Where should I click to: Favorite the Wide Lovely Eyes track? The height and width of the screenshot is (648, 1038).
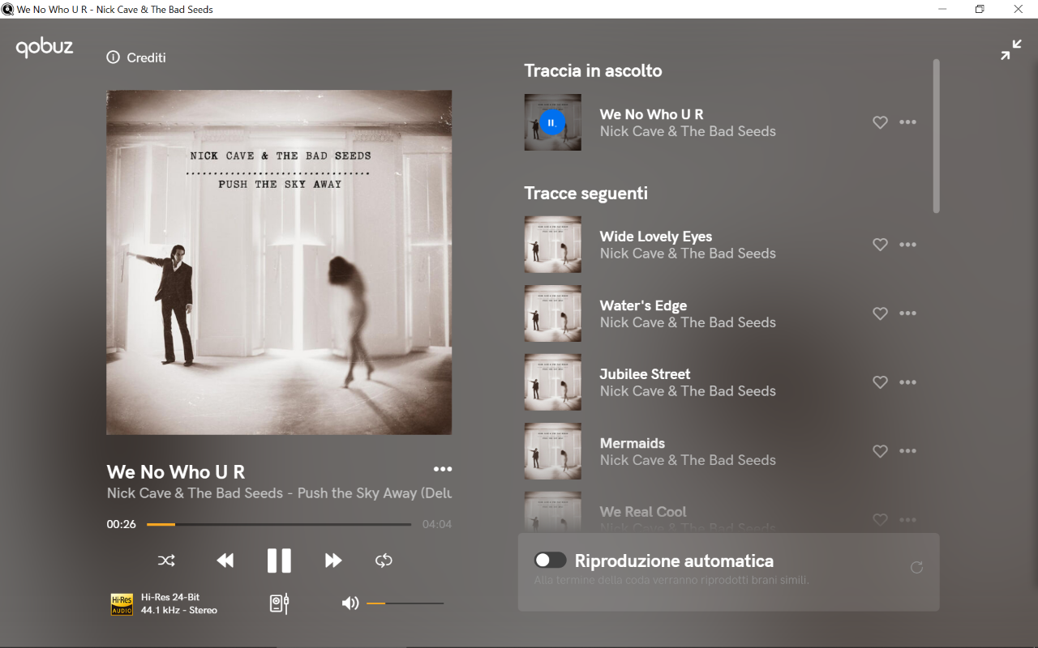pos(880,245)
